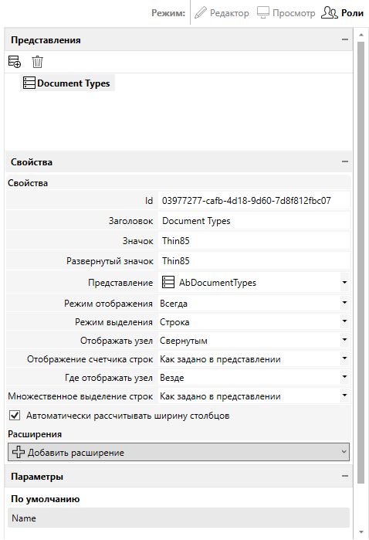Viewport: 369px width, 540px height.
Task: Click the trash delete view icon
Action: pos(37,62)
